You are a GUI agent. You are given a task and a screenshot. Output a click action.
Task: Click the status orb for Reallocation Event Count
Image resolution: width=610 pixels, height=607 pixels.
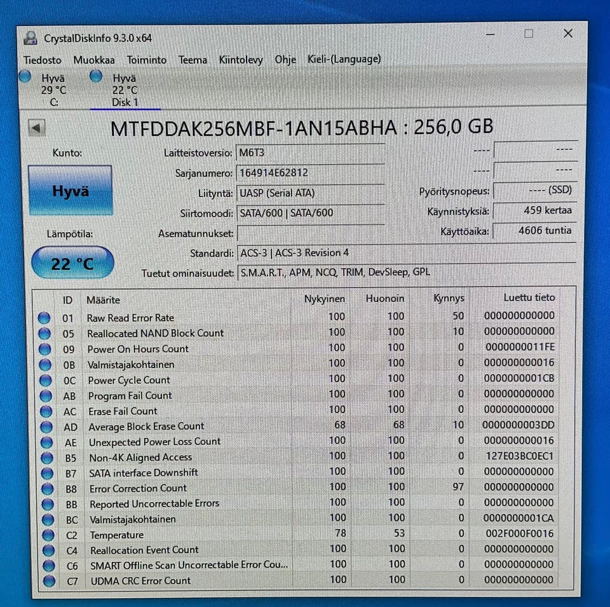(x=49, y=550)
